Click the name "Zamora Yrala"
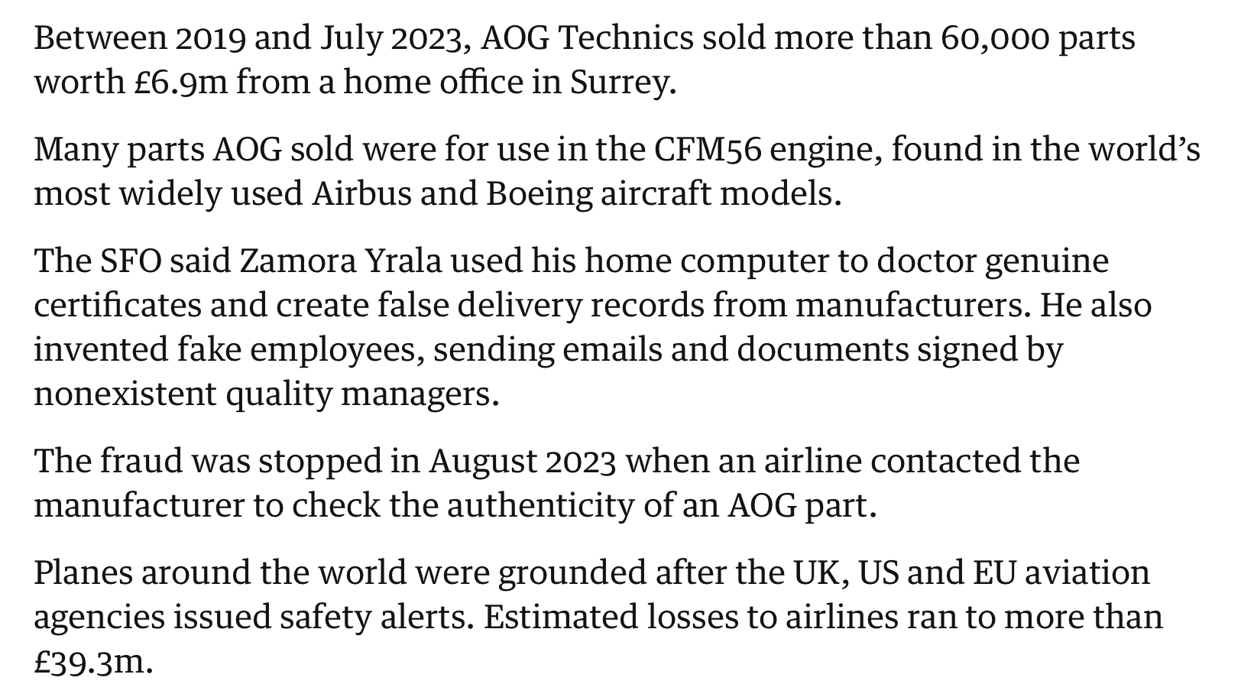Viewport: 1241px width, 697px height. [x=341, y=261]
